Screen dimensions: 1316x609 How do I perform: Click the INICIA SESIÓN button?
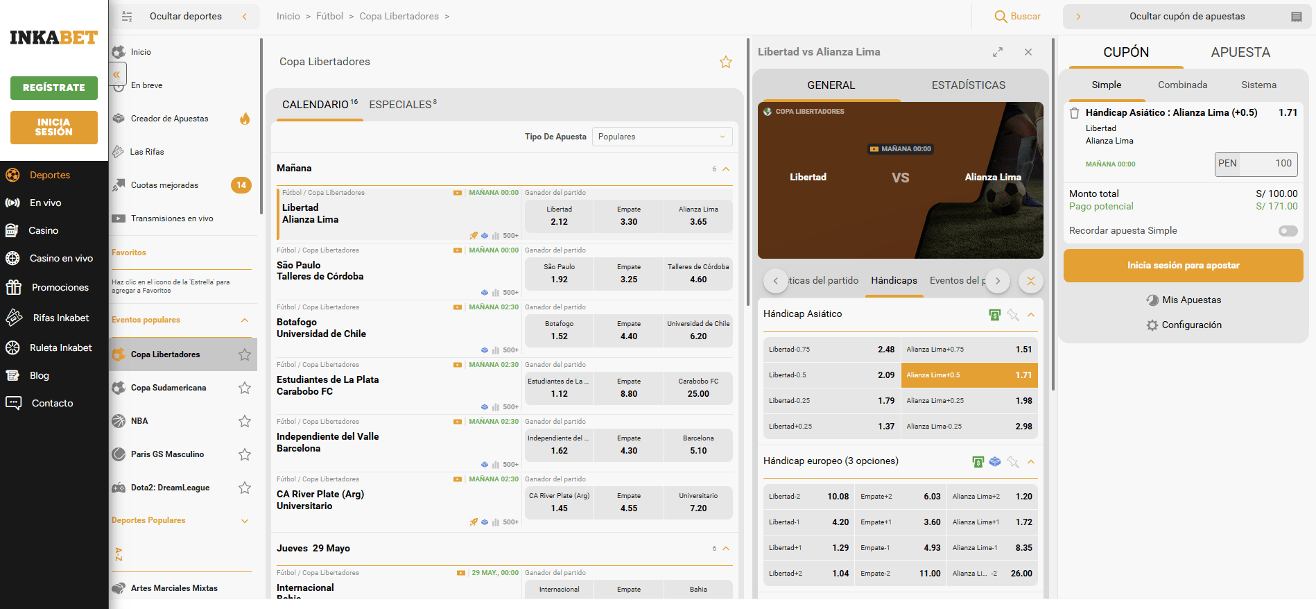[54, 127]
